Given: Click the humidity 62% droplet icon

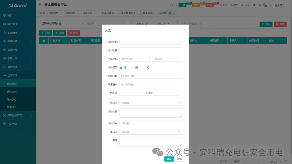Looking at the screenshot, I should [x=232, y=5].
